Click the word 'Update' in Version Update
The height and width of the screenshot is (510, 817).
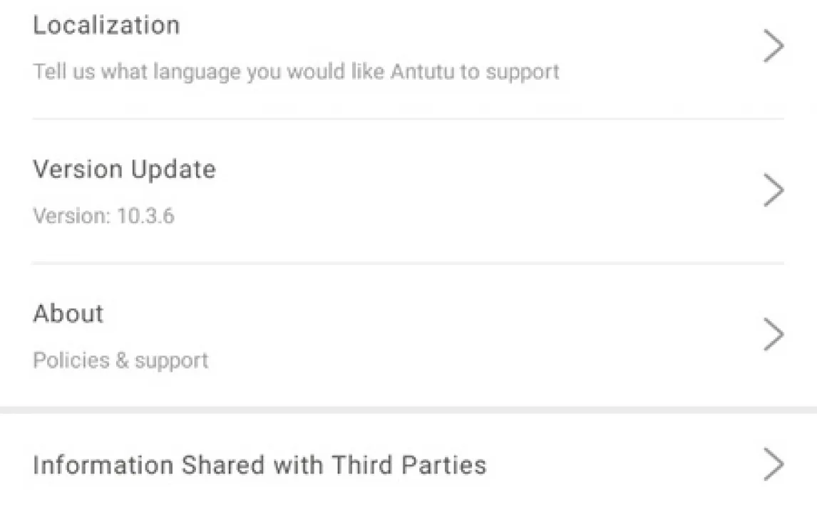pos(173,170)
